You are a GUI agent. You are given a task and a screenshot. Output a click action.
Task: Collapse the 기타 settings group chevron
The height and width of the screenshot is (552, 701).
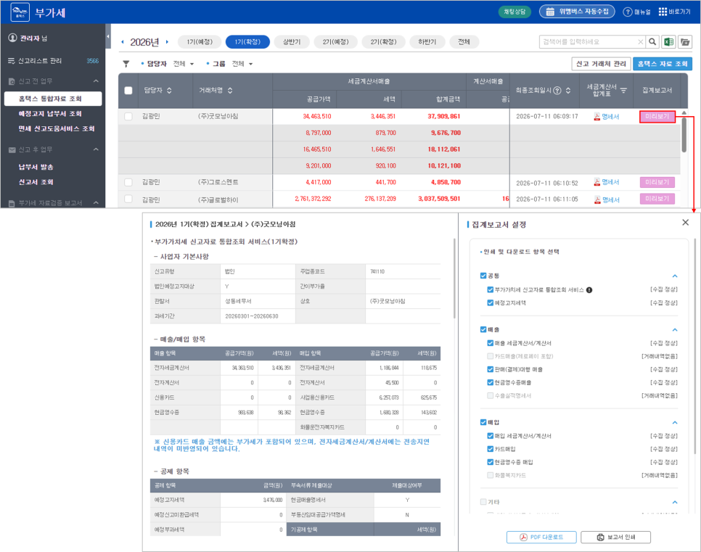pos(675,503)
